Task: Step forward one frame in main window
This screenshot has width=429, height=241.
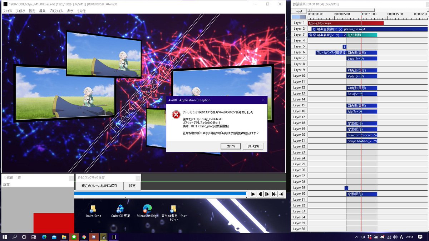Action: [x=267, y=194]
